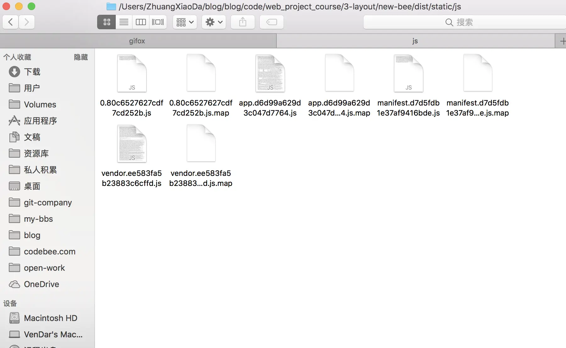Go back to the previous folder
Viewport: 566px width, 348px height.
click(x=10, y=22)
